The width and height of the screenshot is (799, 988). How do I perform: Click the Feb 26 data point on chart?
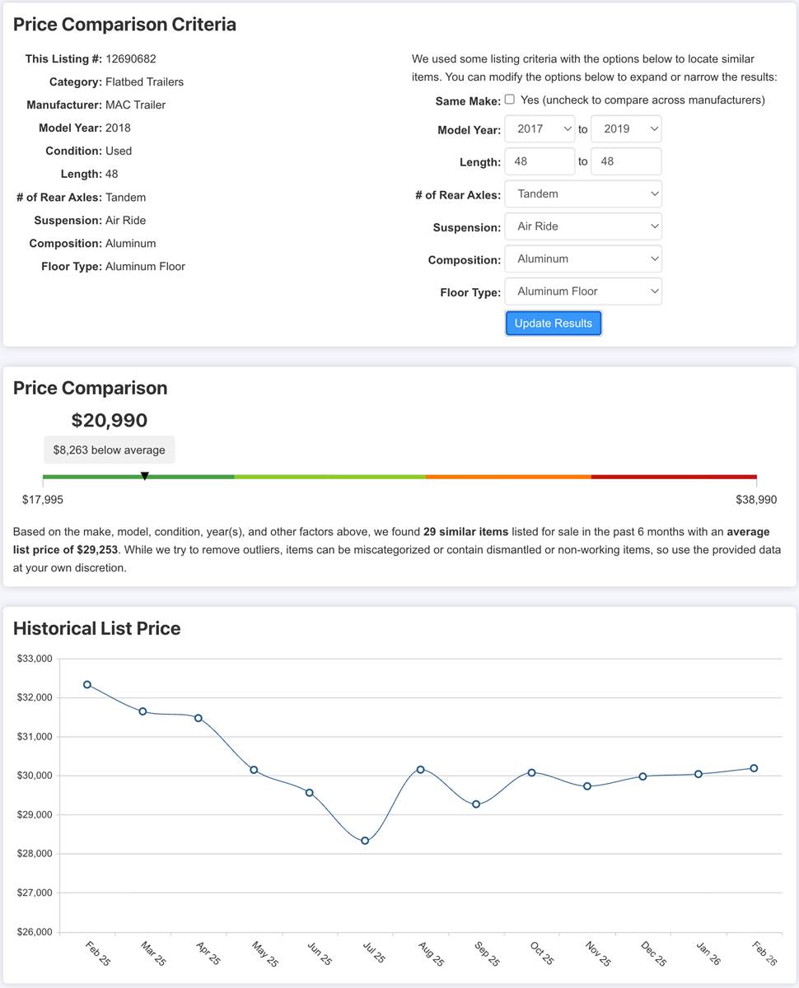pyautogui.click(x=754, y=768)
